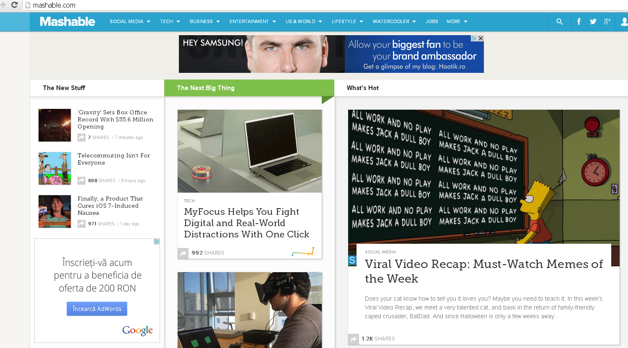Viewport: 628px width, 348px height.
Task: Open the Jobs nav item
Action: tap(432, 21)
